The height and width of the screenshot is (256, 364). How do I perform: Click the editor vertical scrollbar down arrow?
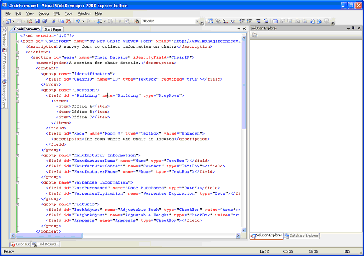tap(243, 230)
